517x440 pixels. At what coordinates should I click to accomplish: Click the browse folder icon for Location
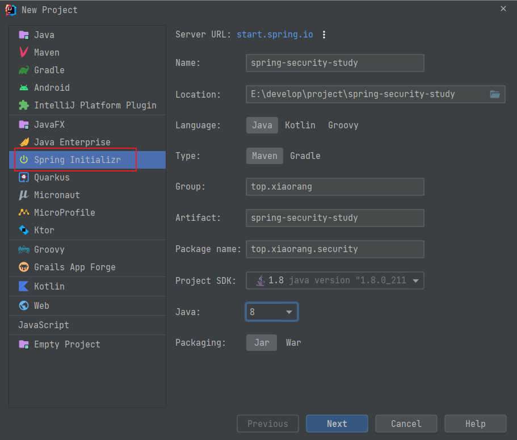(x=495, y=94)
